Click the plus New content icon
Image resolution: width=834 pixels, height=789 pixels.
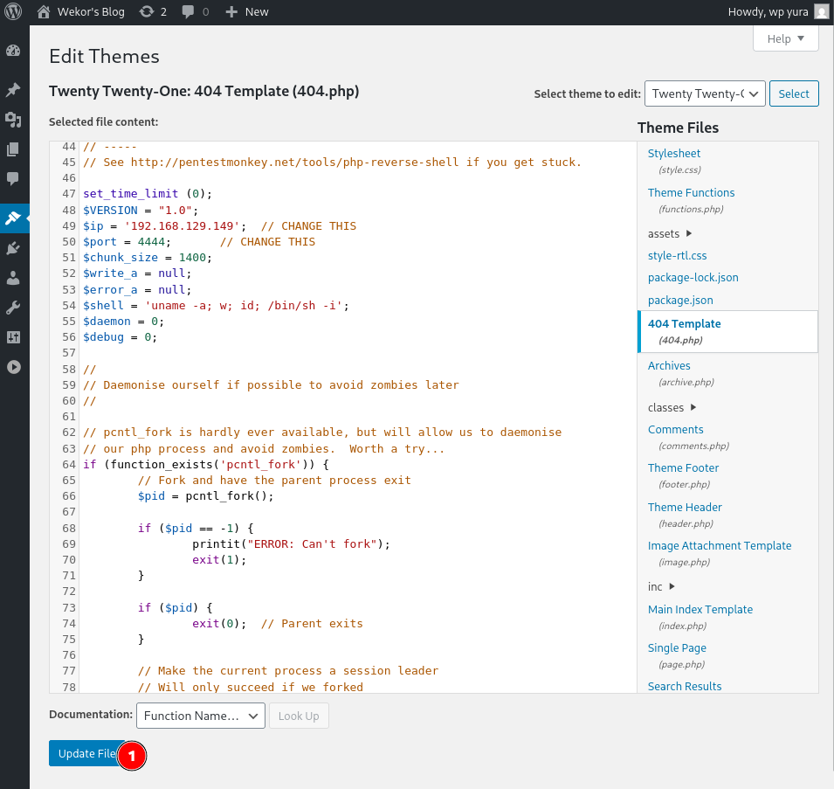(x=231, y=11)
